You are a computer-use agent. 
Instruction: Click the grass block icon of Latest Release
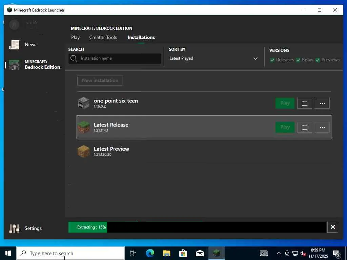(84, 127)
